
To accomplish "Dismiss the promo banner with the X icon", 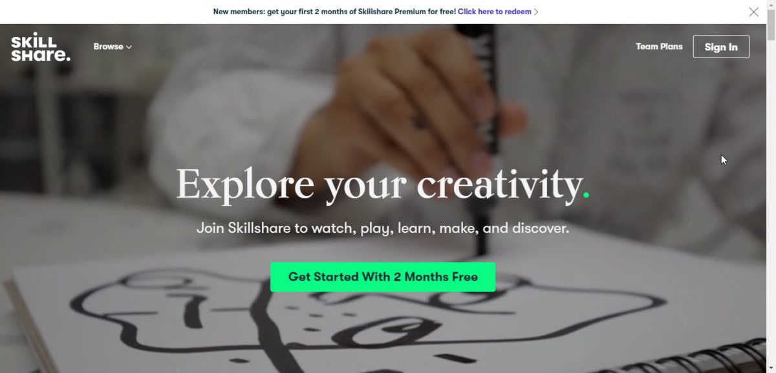I will (x=753, y=12).
